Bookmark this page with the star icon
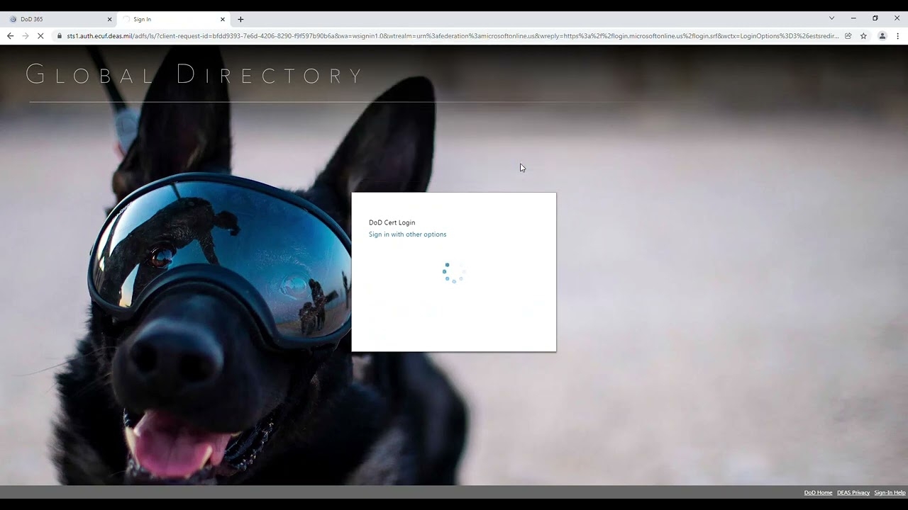The height and width of the screenshot is (510, 908). pyautogui.click(x=863, y=36)
